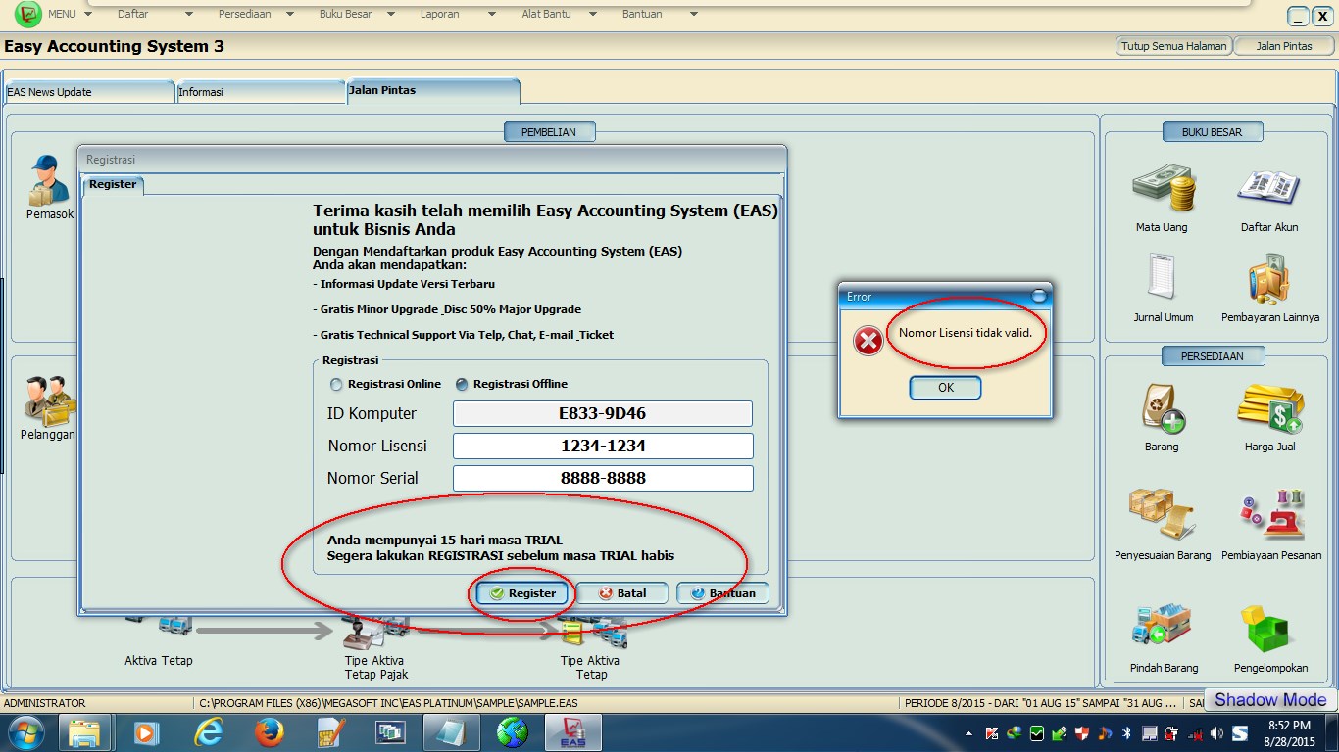Click the green EAS MENU logo icon

29,15
